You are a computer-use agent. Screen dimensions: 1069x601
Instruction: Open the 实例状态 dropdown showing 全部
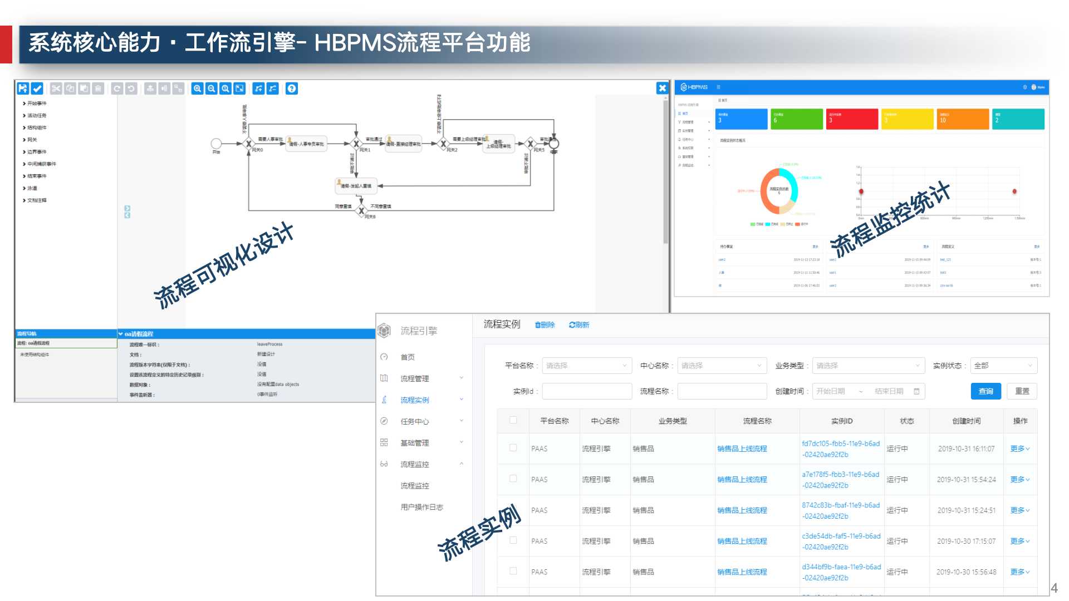tap(1002, 366)
